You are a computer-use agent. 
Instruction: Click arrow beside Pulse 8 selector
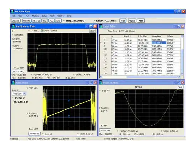(13, 98)
